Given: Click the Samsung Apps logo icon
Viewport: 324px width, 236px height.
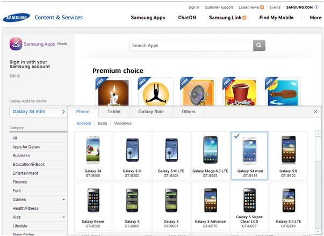Looking at the screenshot, I should (x=16, y=44).
